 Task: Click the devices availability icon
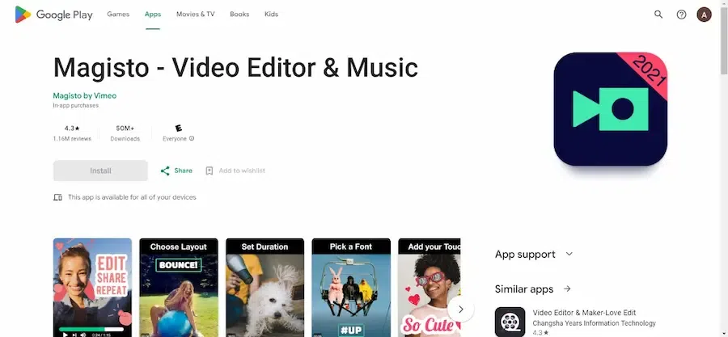click(57, 197)
